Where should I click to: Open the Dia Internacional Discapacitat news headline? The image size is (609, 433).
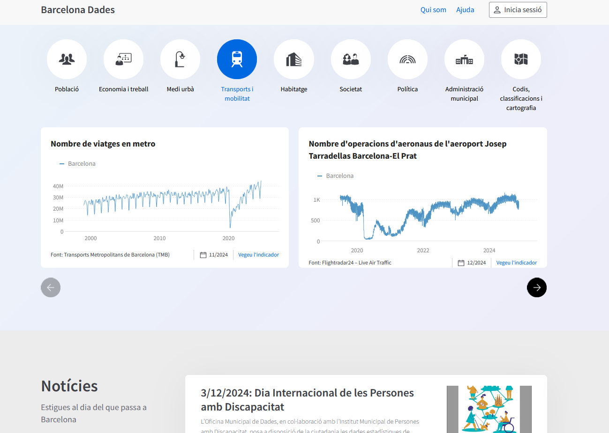point(307,400)
